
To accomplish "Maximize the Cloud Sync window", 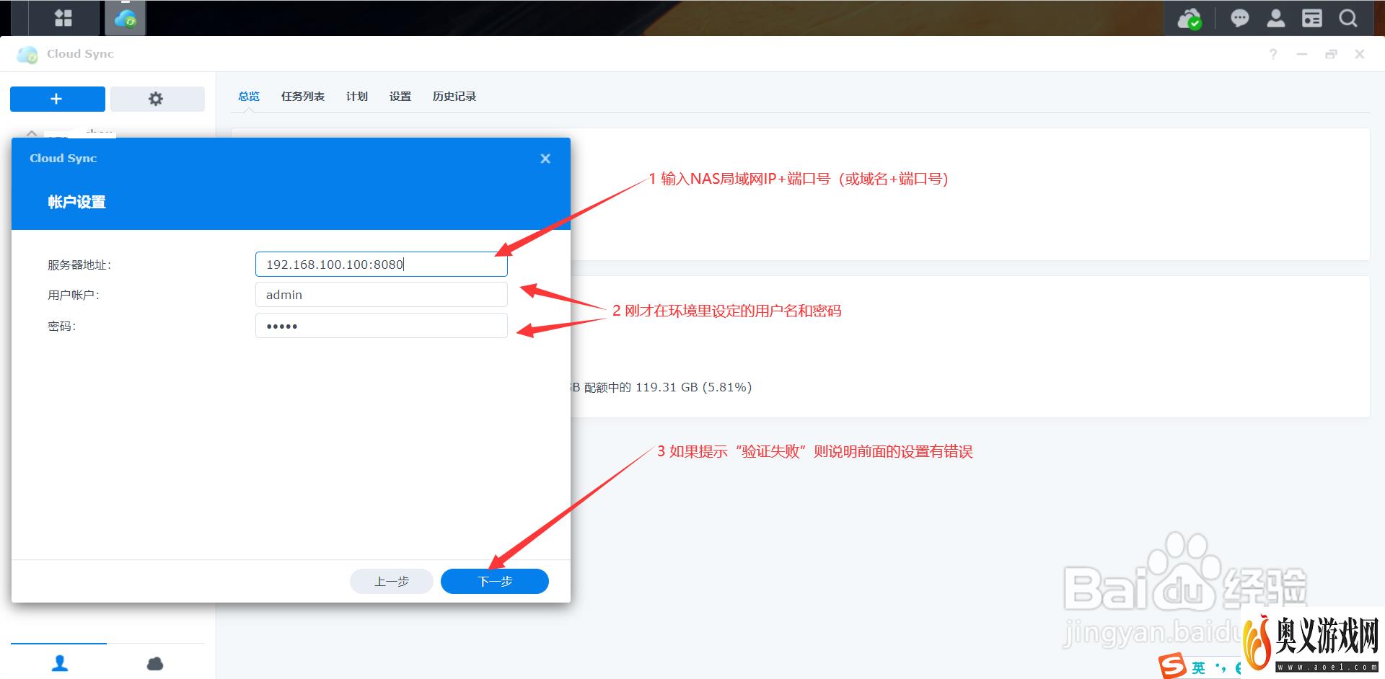I will coord(1331,54).
